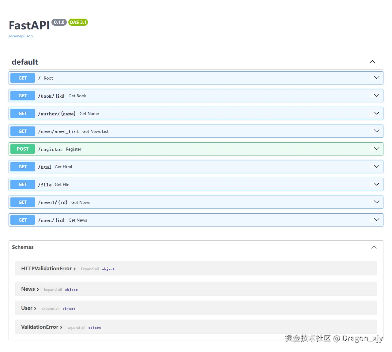The height and width of the screenshot is (352, 392).
Task: Click the Get Name summary text
Action: tap(89, 114)
